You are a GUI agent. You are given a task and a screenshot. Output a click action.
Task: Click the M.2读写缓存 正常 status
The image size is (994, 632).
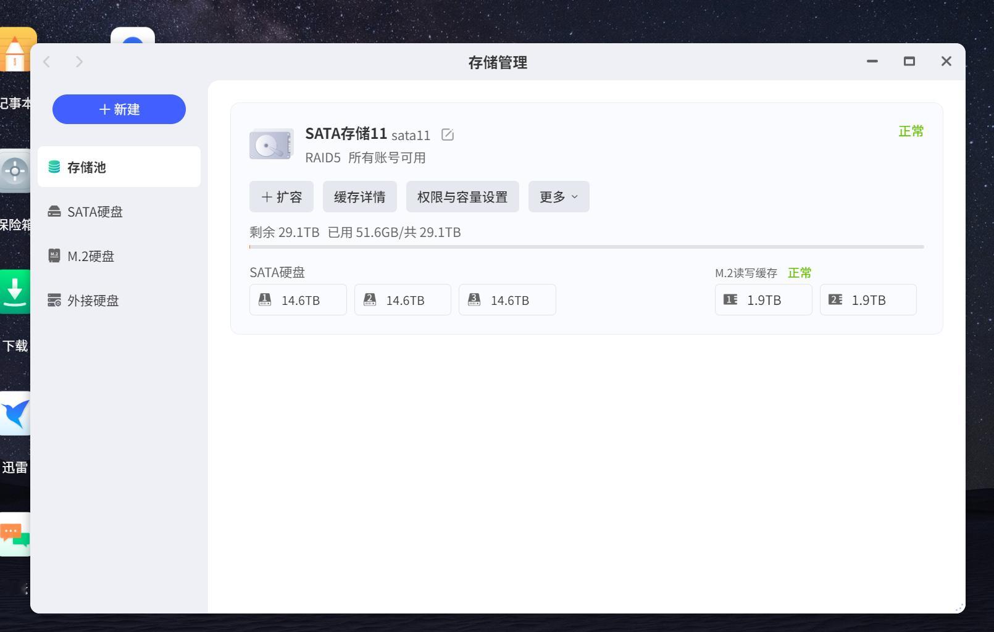coord(800,273)
